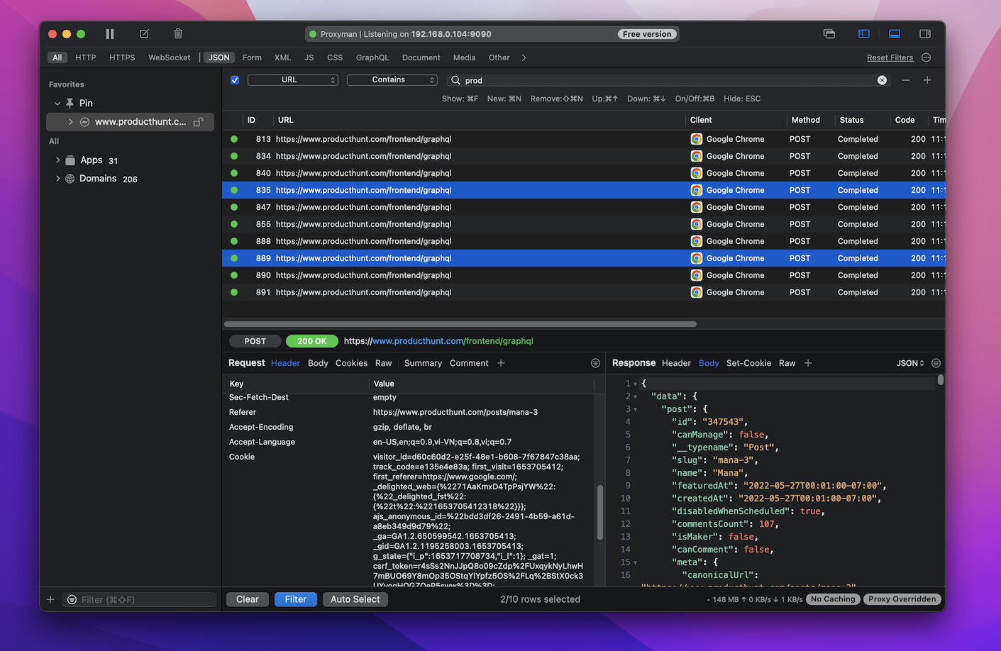This screenshot has width=1001, height=651.
Task: Open the JSON format dropdown in Response
Action: pos(910,363)
